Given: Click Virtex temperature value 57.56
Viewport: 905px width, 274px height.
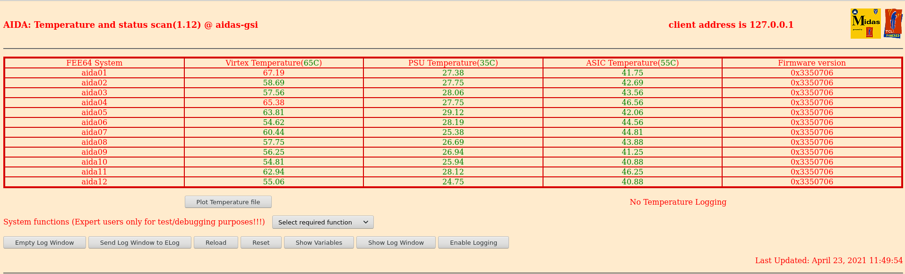Looking at the screenshot, I should (x=274, y=92).
